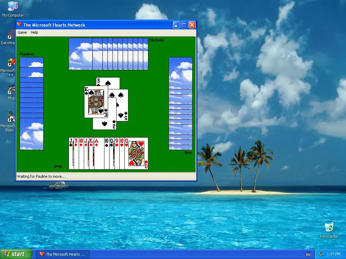Select the DataWa desktop shortcut
Screen dimensions: 346x259
tap(8, 37)
